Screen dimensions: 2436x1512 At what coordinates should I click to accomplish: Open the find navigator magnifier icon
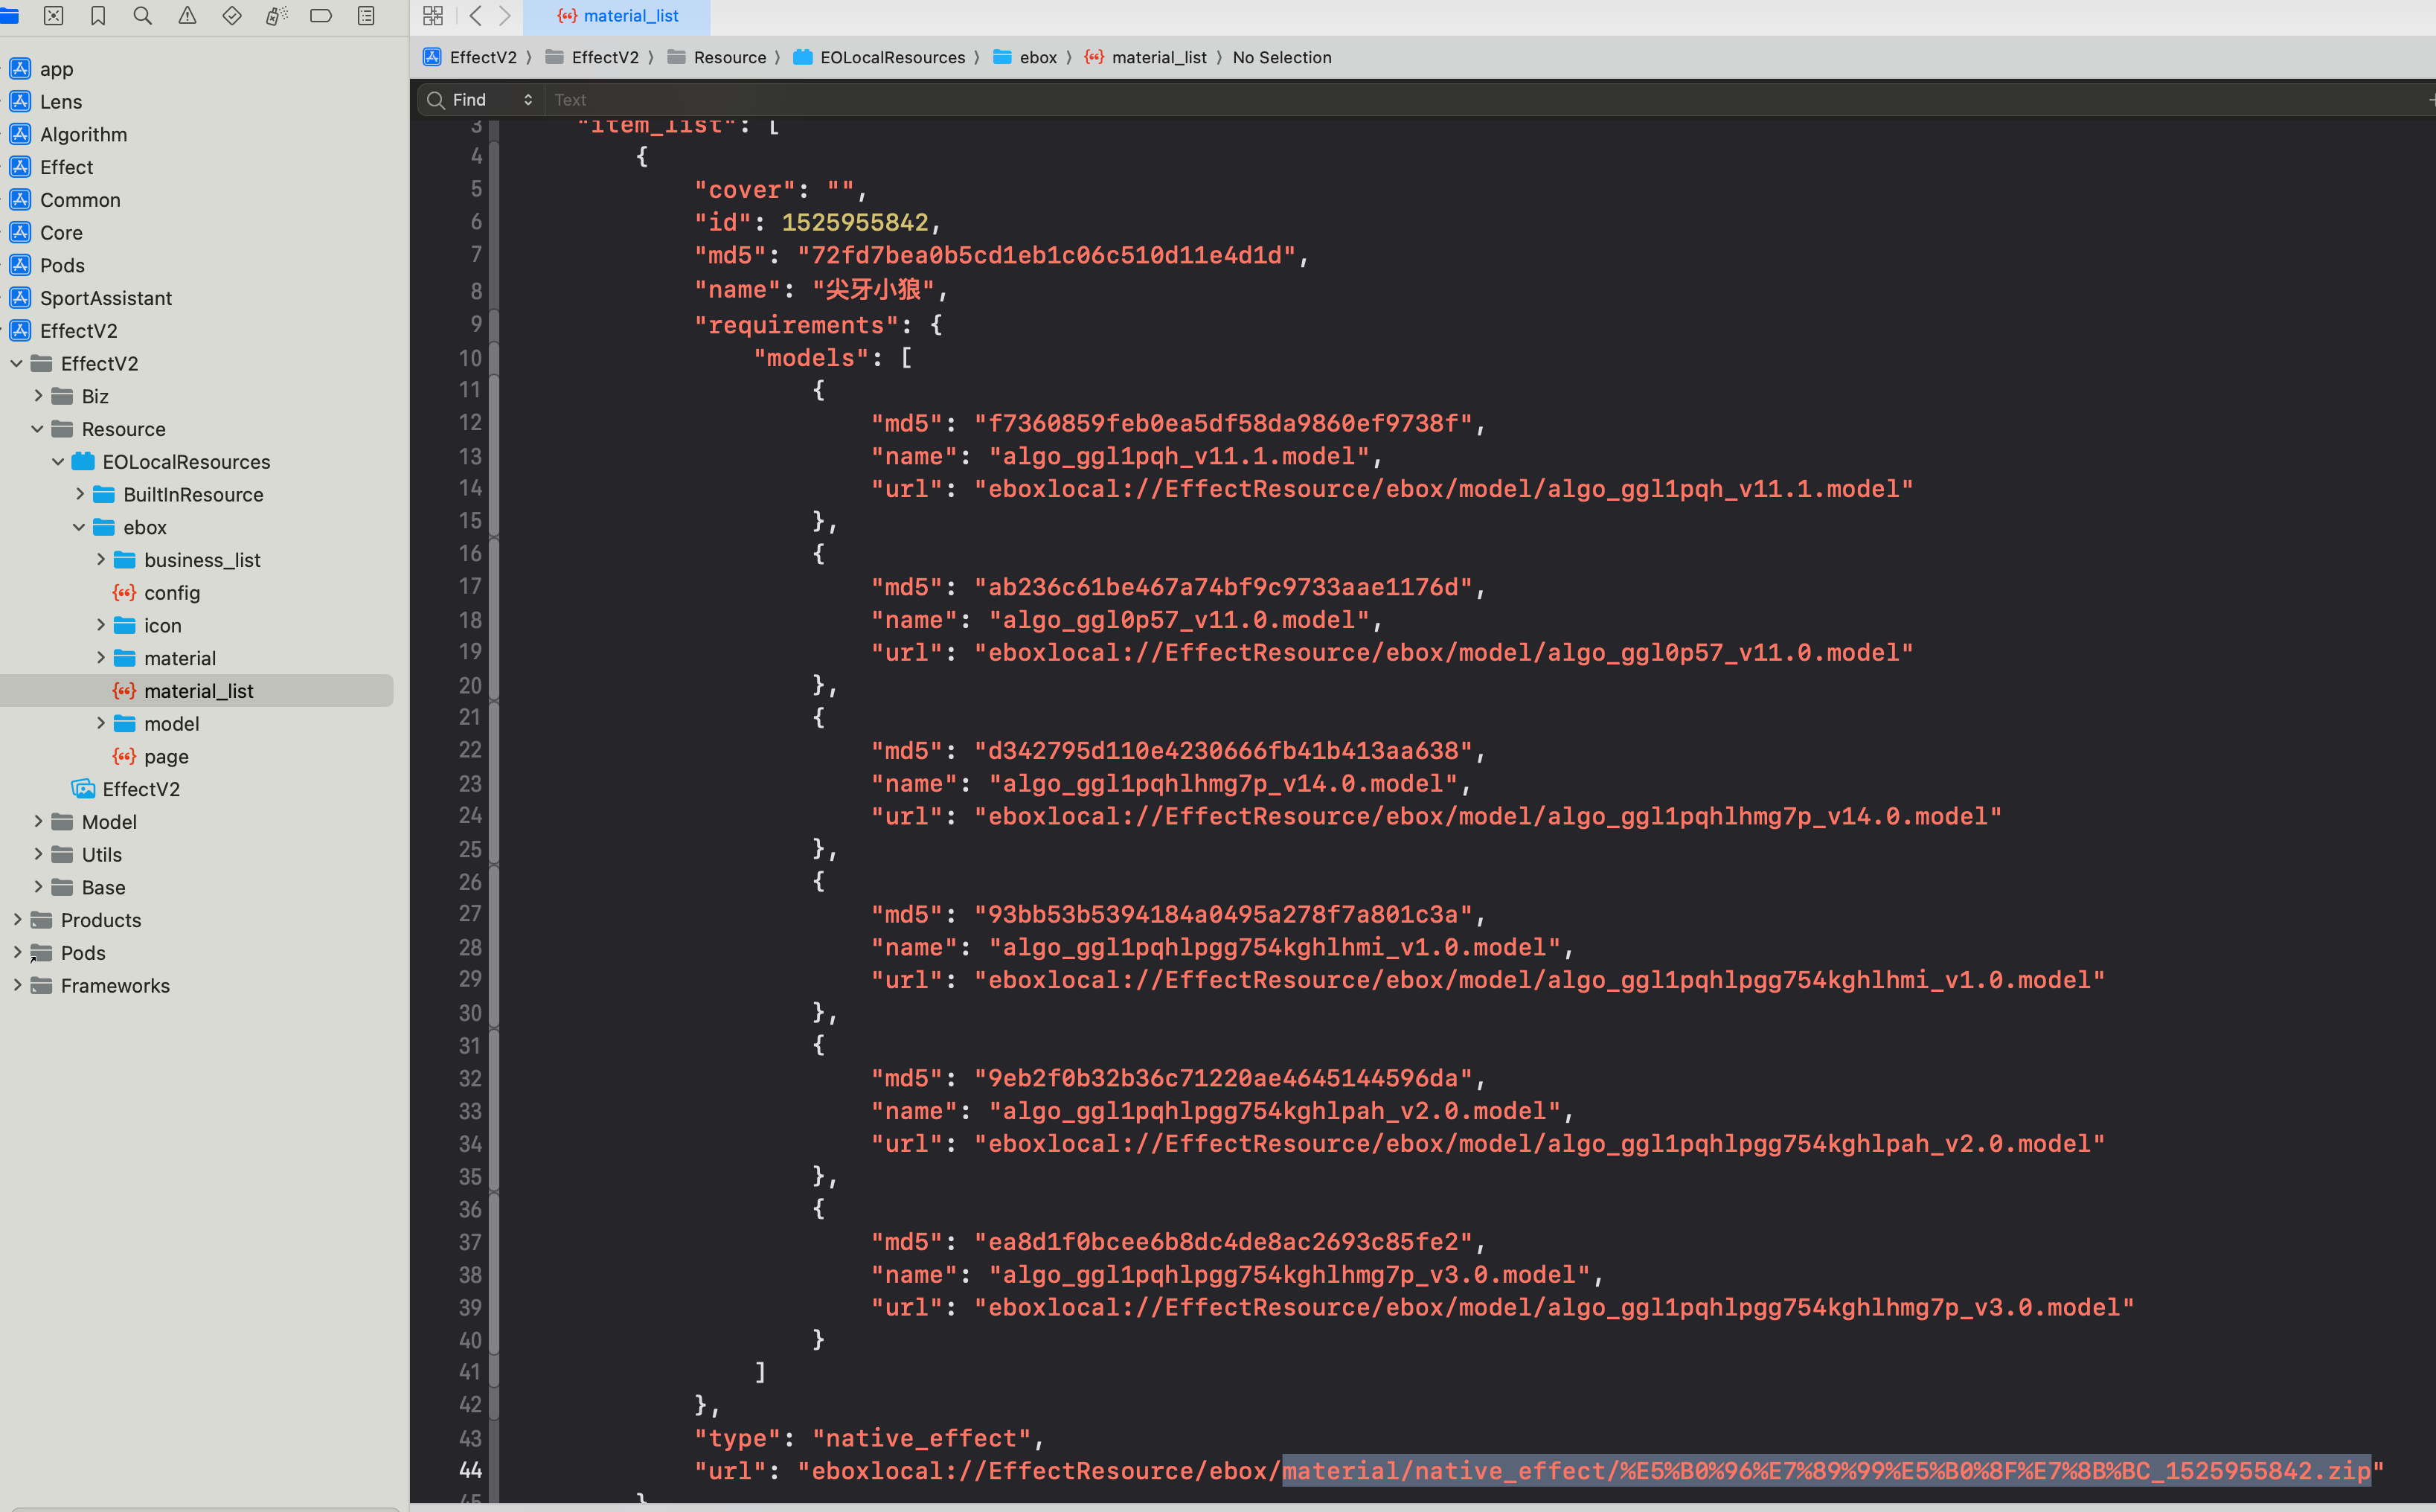pos(143,16)
